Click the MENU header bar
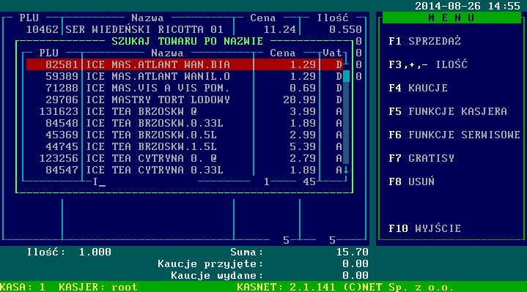The width and height of the screenshot is (527, 292). click(x=452, y=18)
